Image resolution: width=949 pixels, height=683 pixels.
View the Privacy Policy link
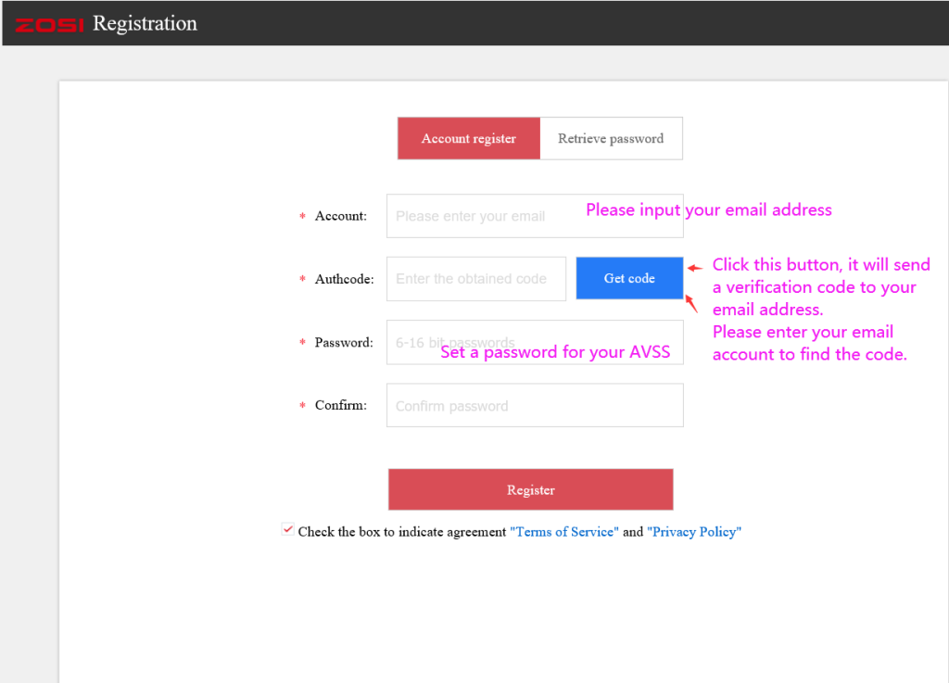point(694,531)
